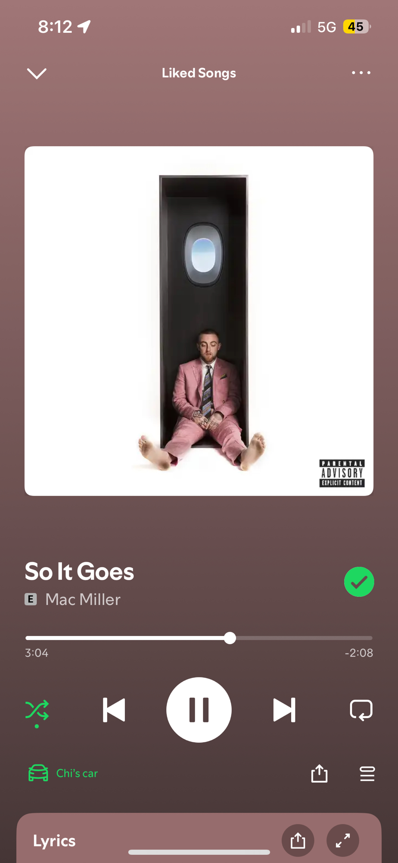The height and width of the screenshot is (863, 398).
Task: Go back to previous track
Action: [x=114, y=710]
